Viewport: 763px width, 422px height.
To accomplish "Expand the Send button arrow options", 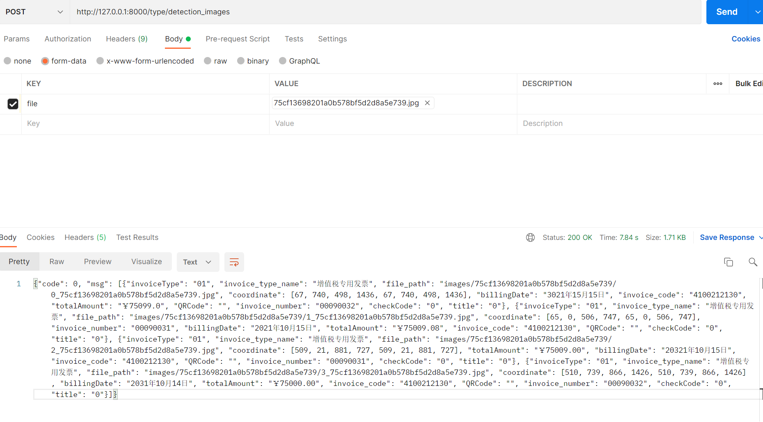I will 756,12.
